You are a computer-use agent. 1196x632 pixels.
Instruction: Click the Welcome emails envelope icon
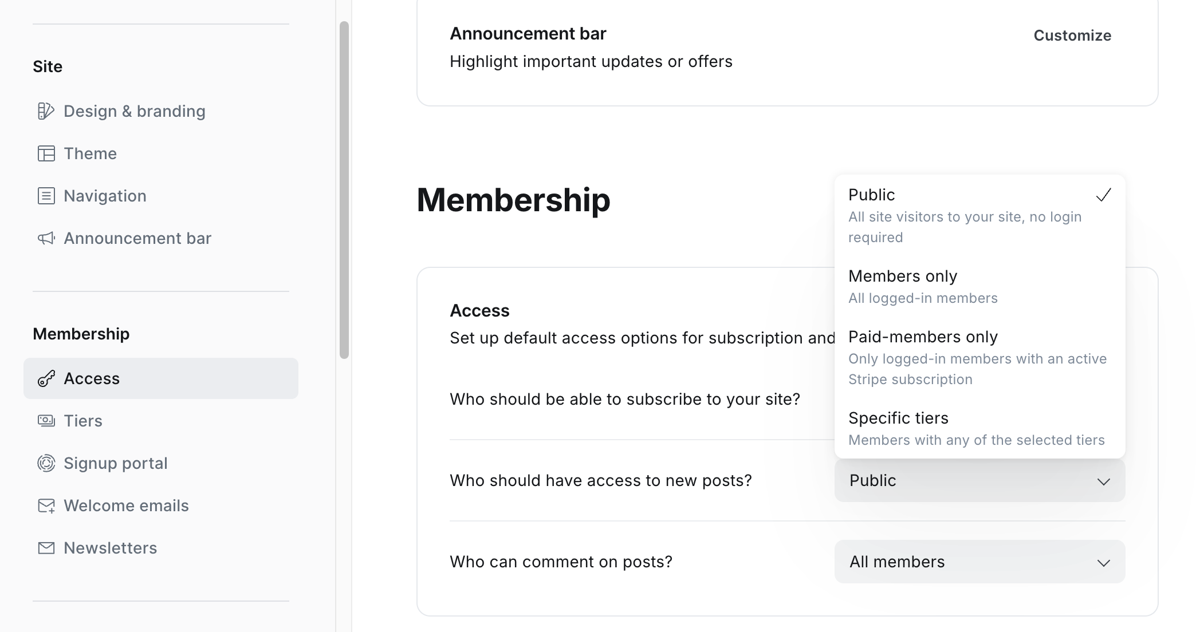click(46, 505)
